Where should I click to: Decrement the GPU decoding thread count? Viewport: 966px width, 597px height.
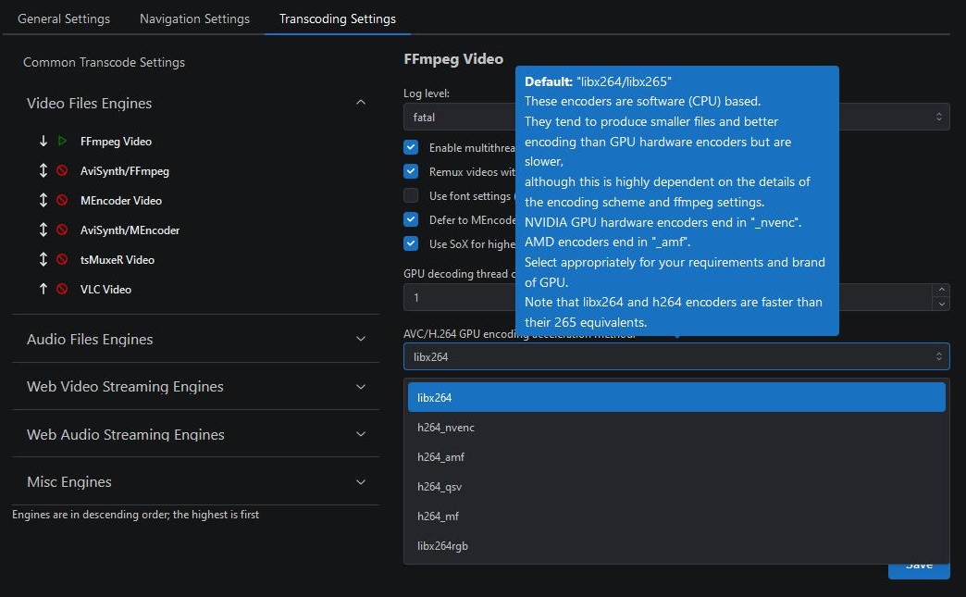[941, 304]
